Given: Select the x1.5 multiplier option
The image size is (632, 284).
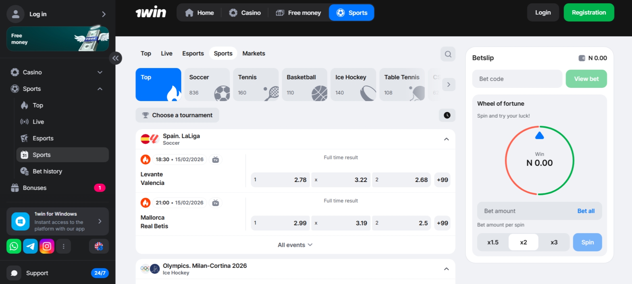Looking at the screenshot, I should (493, 242).
